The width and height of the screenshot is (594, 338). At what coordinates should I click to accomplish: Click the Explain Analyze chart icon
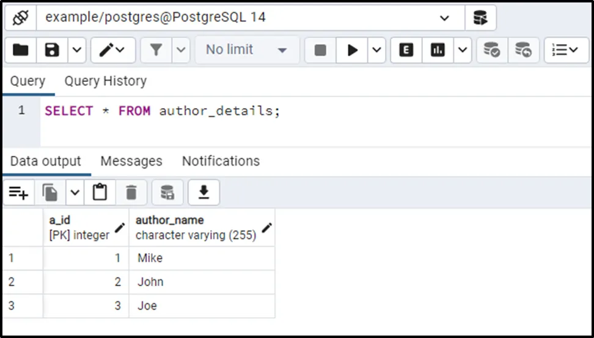click(438, 50)
